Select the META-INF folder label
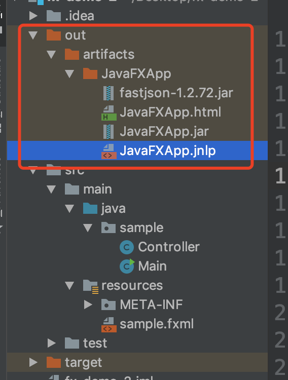 tap(151, 305)
